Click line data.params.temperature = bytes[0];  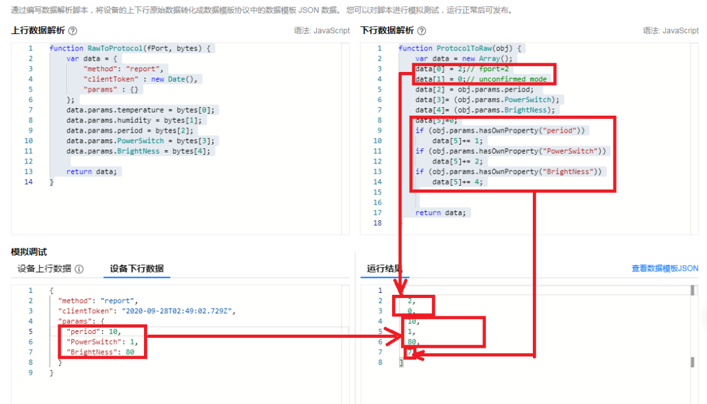141,110
